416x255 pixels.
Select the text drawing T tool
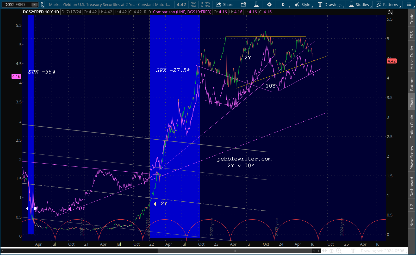[x=353, y=251]
